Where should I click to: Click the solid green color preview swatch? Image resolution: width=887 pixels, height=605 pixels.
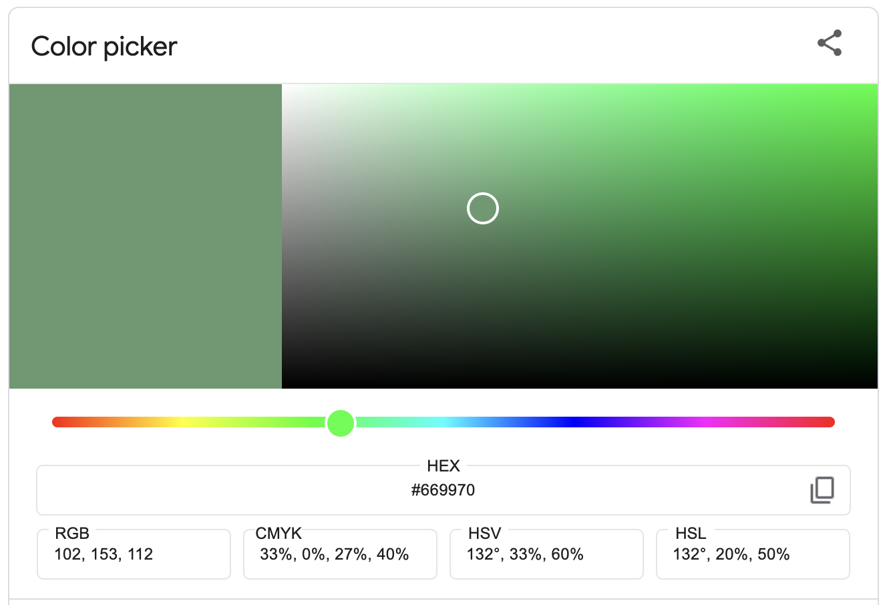tap(146, 236)
